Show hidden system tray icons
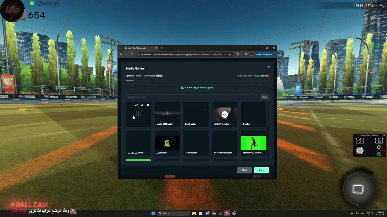The height and width of the screenshot is (217, 387). [x=352, y=213]
